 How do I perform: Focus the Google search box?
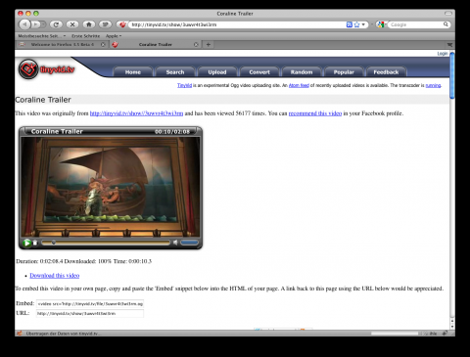click(x=415, y=24)
